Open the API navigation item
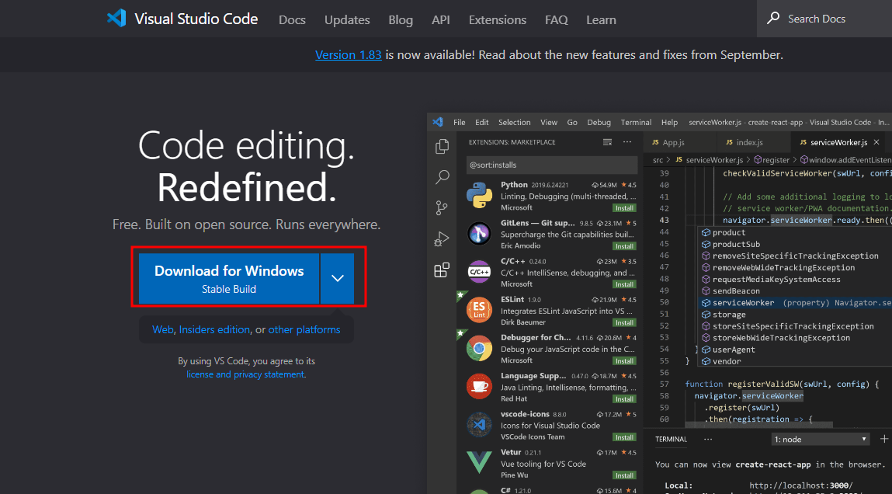The image size is (892, 494). 441,20
